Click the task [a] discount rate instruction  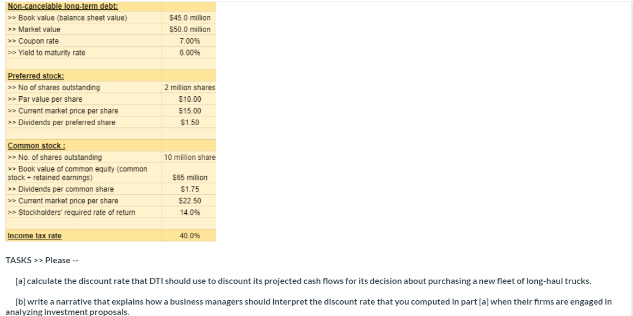(303, 281)
